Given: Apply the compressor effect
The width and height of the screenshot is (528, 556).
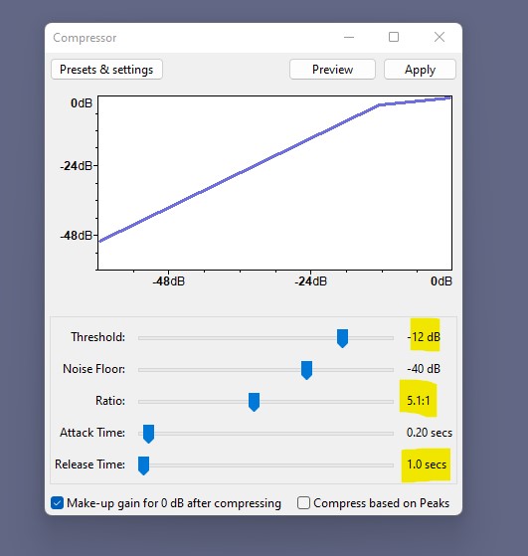Looking at the screenshot, I should coord(420,70).
